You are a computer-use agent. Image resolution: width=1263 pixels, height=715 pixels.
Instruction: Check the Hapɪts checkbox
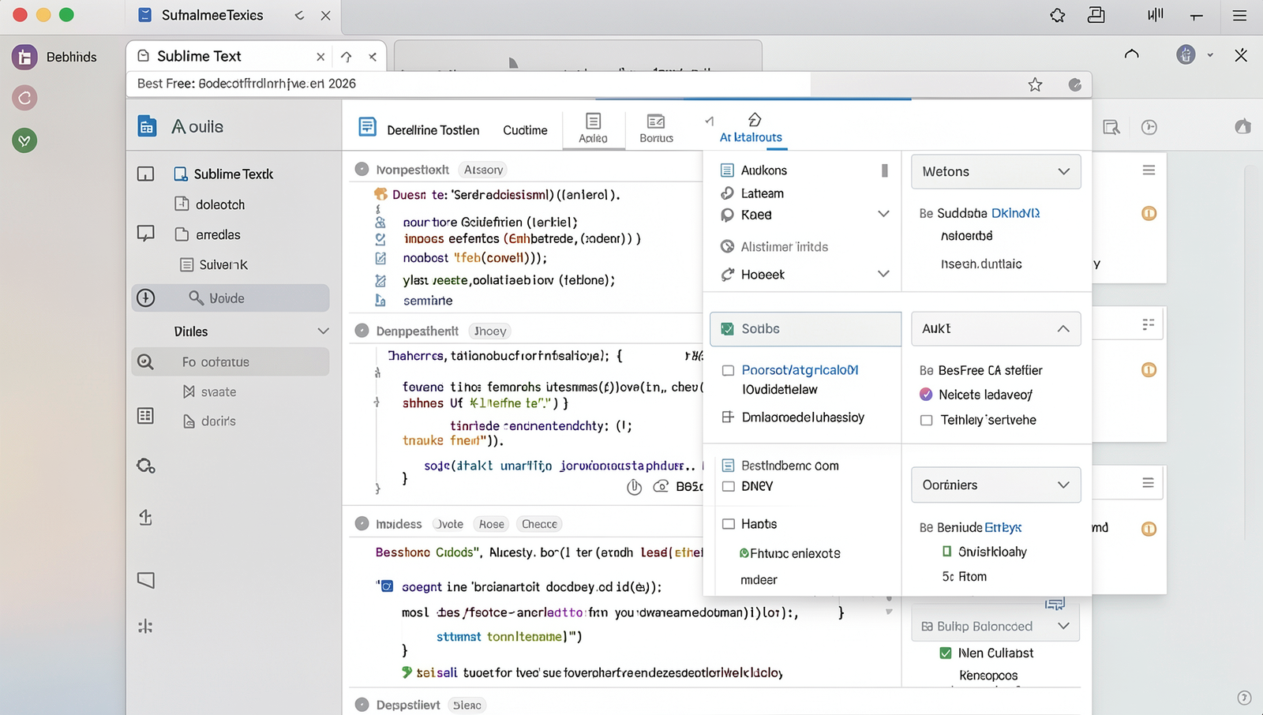729,524
